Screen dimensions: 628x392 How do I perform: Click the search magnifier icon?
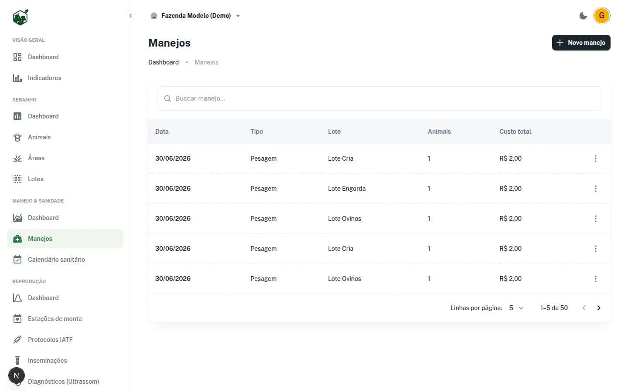pos(167,98)
